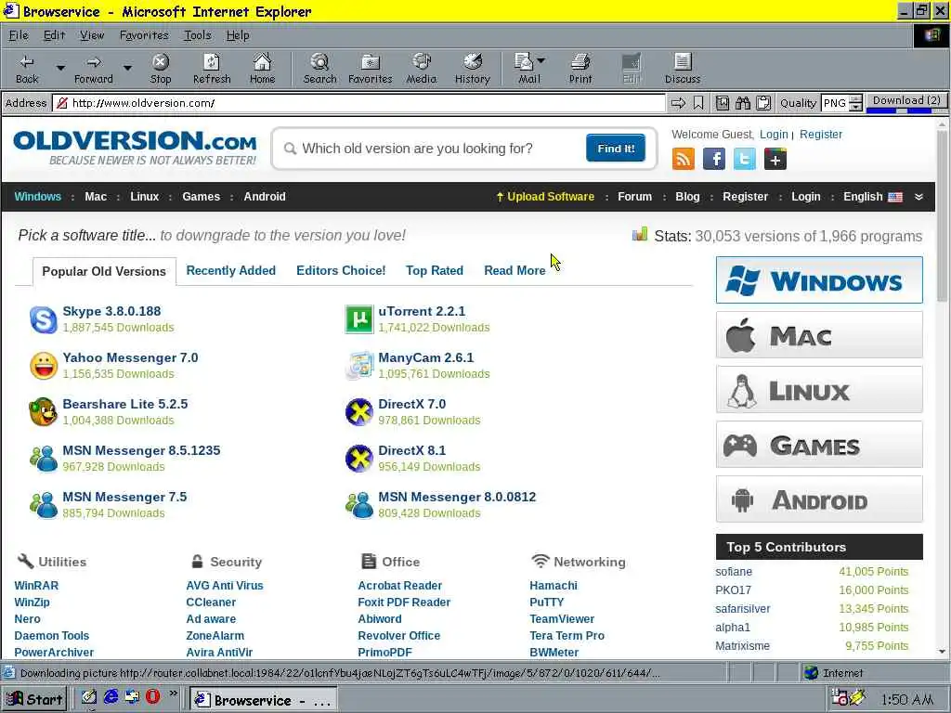Open the Facebook icon
The height and width of the screenshot is (713, 951).
click(714, 160)
